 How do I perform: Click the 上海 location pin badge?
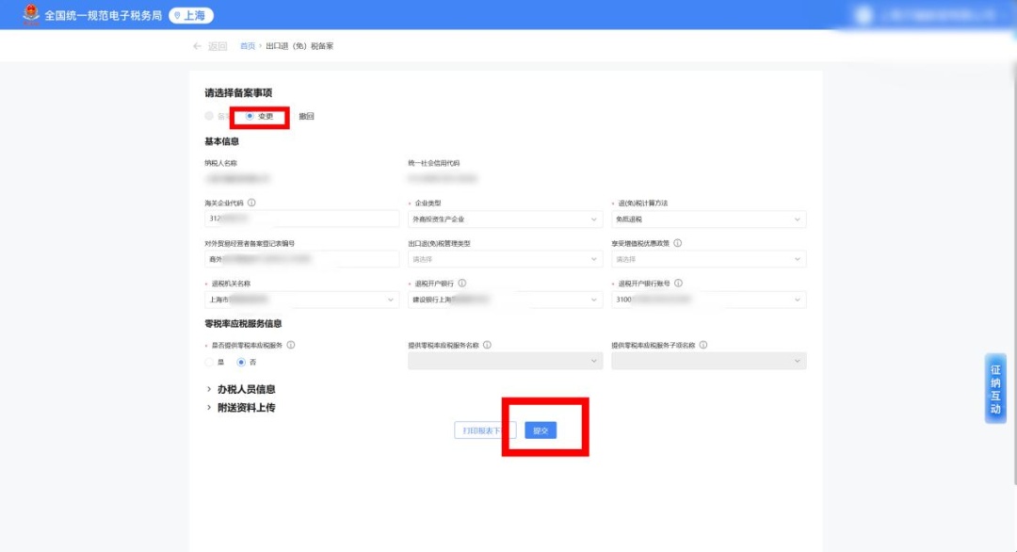[191, 15]
